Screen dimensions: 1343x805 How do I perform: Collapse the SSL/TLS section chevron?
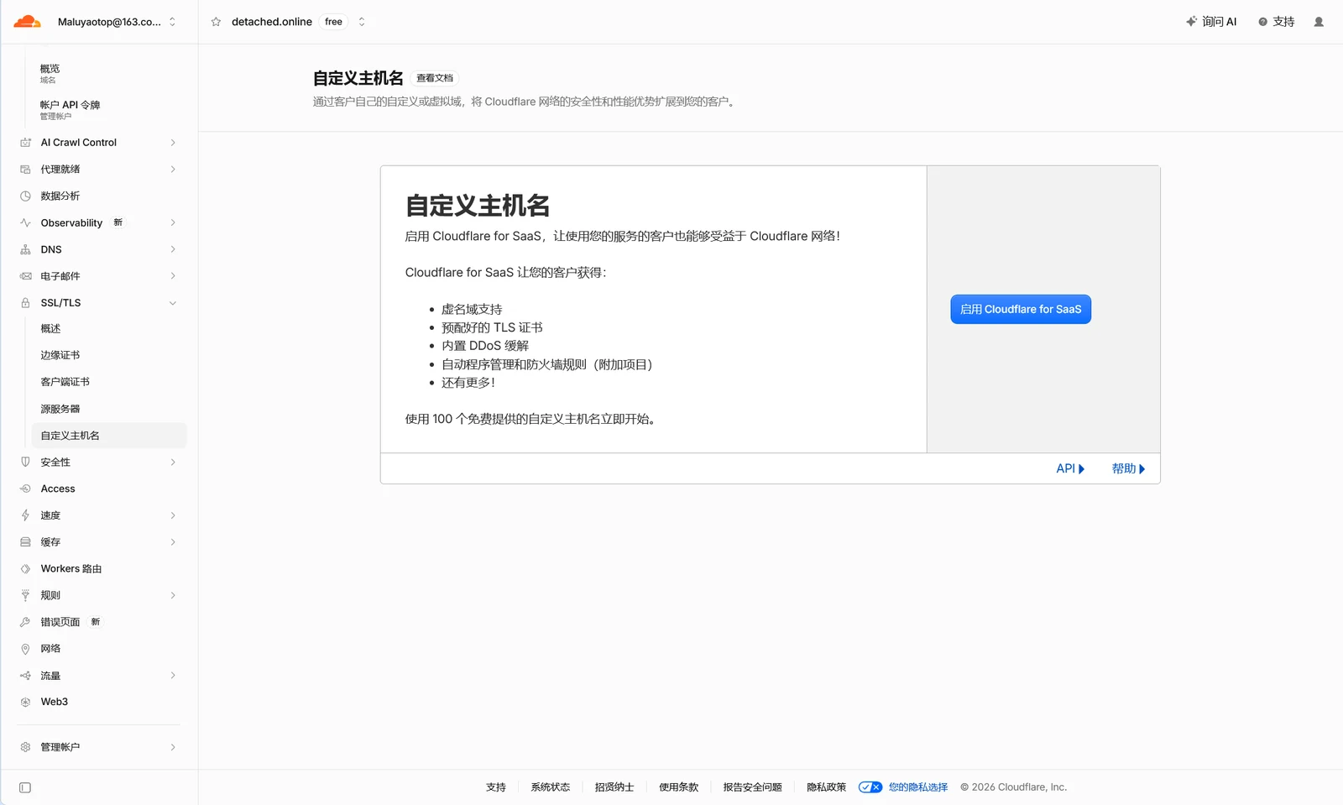tap(173, 303)
